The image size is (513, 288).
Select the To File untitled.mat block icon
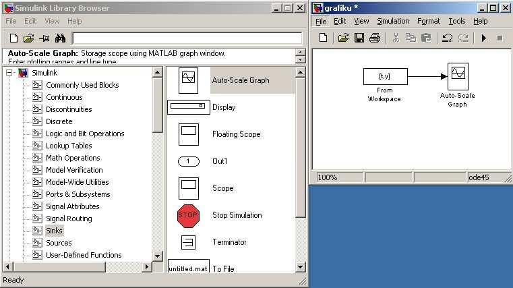tap(189, 266)
